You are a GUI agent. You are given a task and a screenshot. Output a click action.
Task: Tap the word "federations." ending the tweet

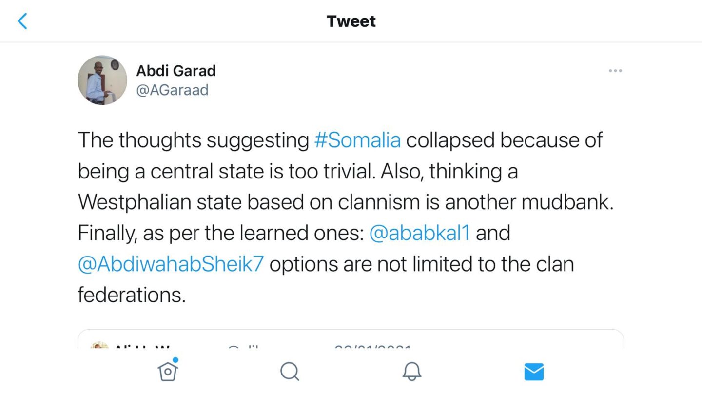coord(132,295)
